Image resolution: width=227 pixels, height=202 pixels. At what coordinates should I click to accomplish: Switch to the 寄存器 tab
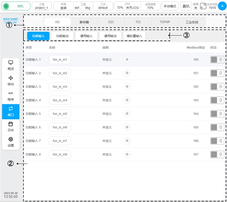pyautogui.click(x=84, y=22)
